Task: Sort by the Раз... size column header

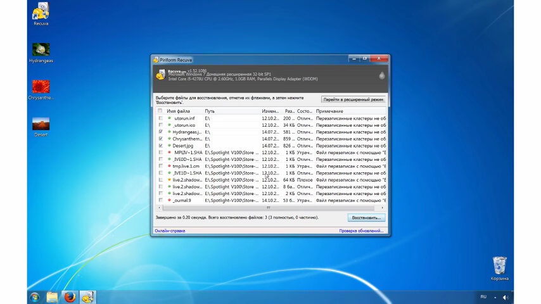Action: [x=289, y=111]
